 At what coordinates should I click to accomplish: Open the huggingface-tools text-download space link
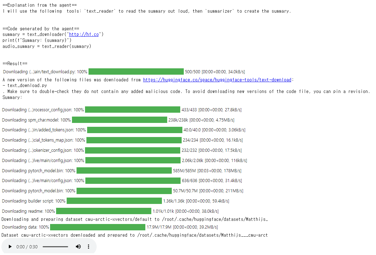point(217,80)
